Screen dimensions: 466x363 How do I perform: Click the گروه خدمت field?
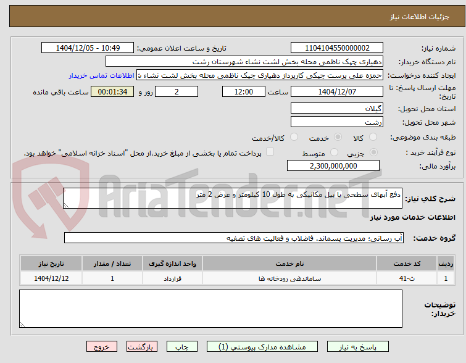point(234,238)
